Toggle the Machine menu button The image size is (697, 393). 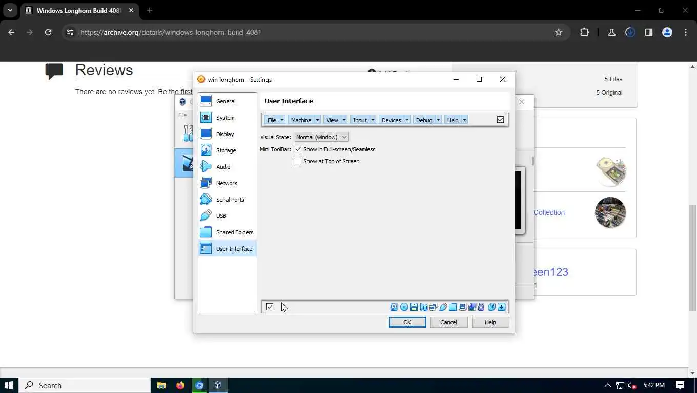301,120
